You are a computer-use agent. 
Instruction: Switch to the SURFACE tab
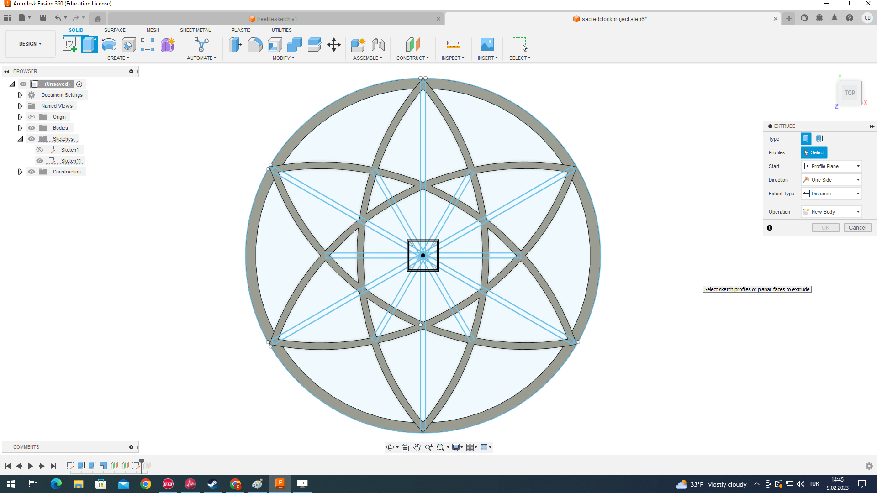tap(115, 30)
